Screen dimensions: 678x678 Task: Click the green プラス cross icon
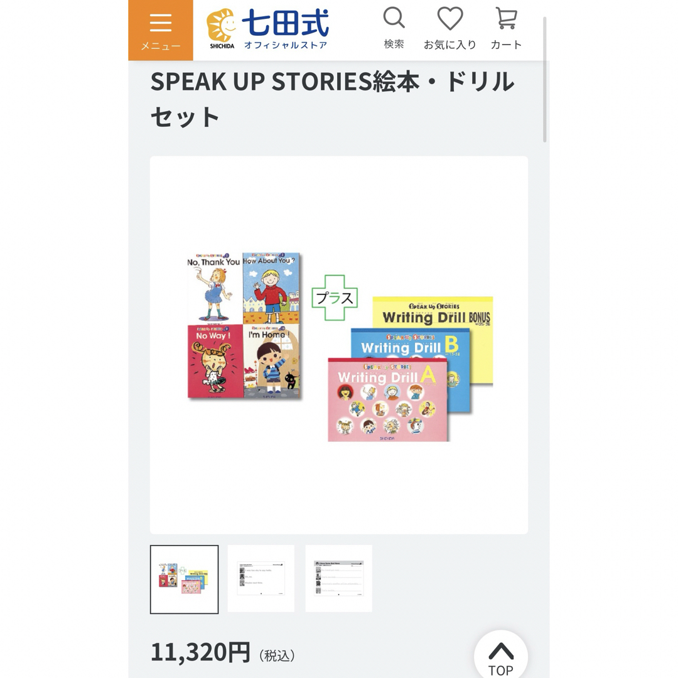(335, 298)
